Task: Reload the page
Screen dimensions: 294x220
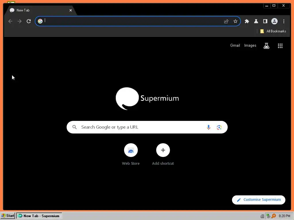Action: pos(29,21)
